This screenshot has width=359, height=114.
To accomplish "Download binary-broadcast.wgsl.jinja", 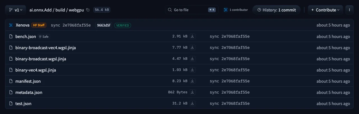I will coord(192,59).
